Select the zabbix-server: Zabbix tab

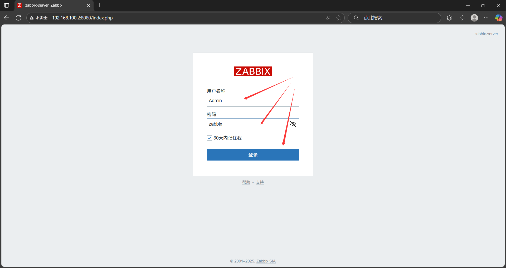click(x=54, y=5)
